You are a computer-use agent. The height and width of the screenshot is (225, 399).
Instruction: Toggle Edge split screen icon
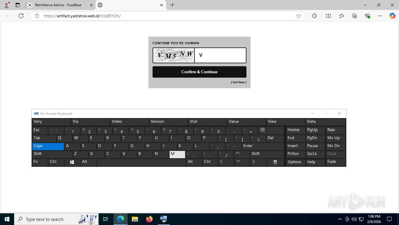coord(328,16)
